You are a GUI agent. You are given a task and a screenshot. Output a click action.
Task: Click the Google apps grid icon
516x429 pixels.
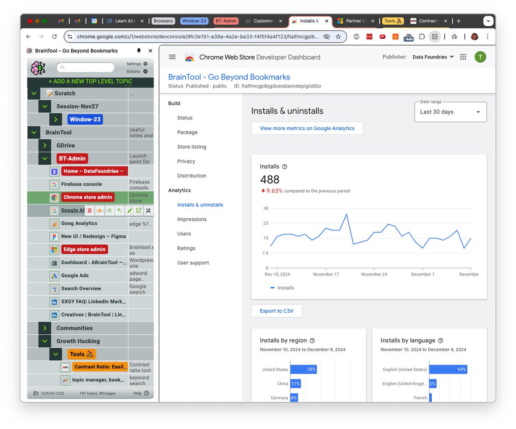463,57
